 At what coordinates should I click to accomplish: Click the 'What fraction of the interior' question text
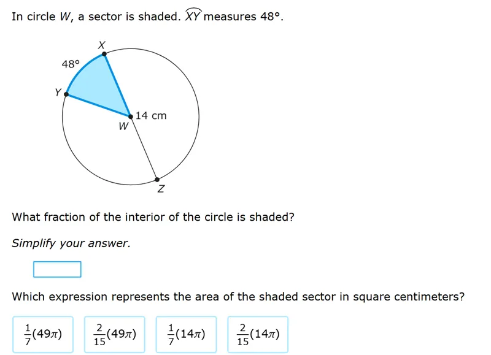153,217
